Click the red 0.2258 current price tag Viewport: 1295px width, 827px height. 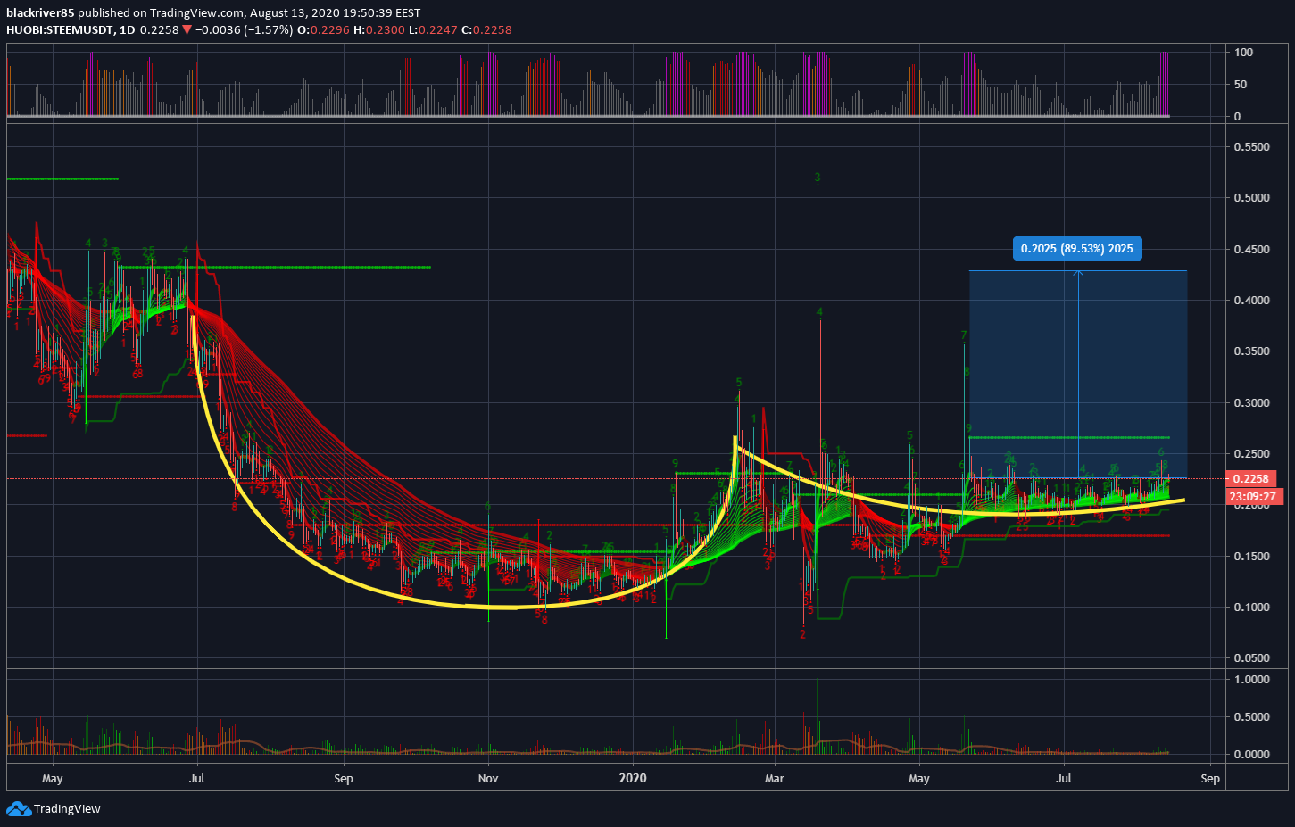pyautogui.click(x=1251, y=479)
